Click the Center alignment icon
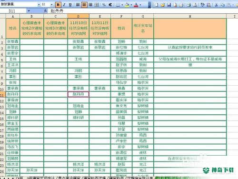This screenshot has width=238, height=179. tap(84, 5)
